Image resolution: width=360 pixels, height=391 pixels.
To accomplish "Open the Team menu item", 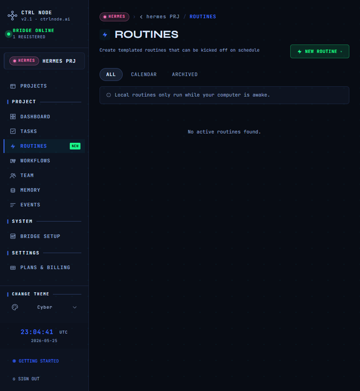I will coord(44,176).
